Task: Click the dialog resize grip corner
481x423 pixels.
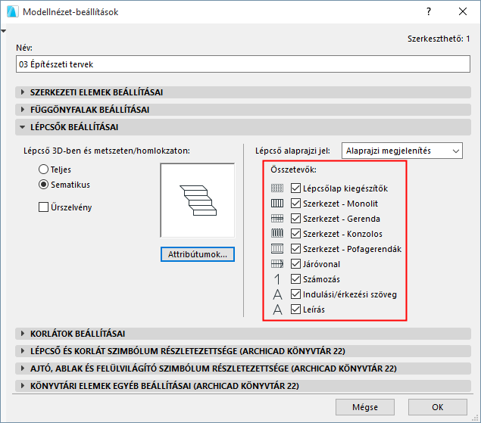Action: 475,417
